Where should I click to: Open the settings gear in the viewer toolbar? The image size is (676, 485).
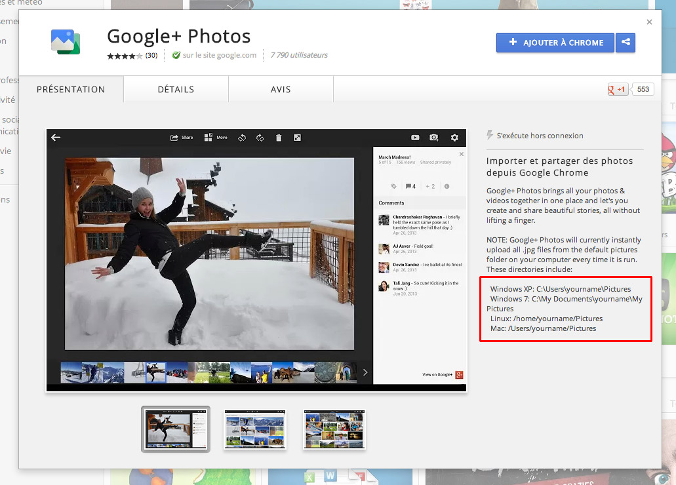454,138
